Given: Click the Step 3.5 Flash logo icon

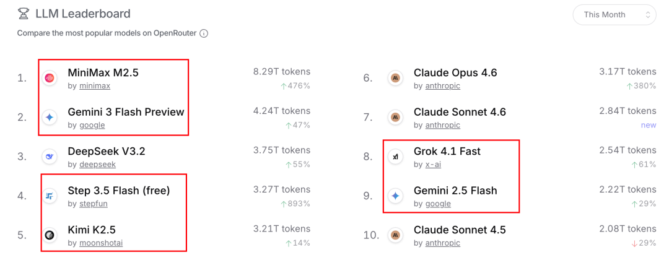Looking at the screenshot, I should pos(50,196).
